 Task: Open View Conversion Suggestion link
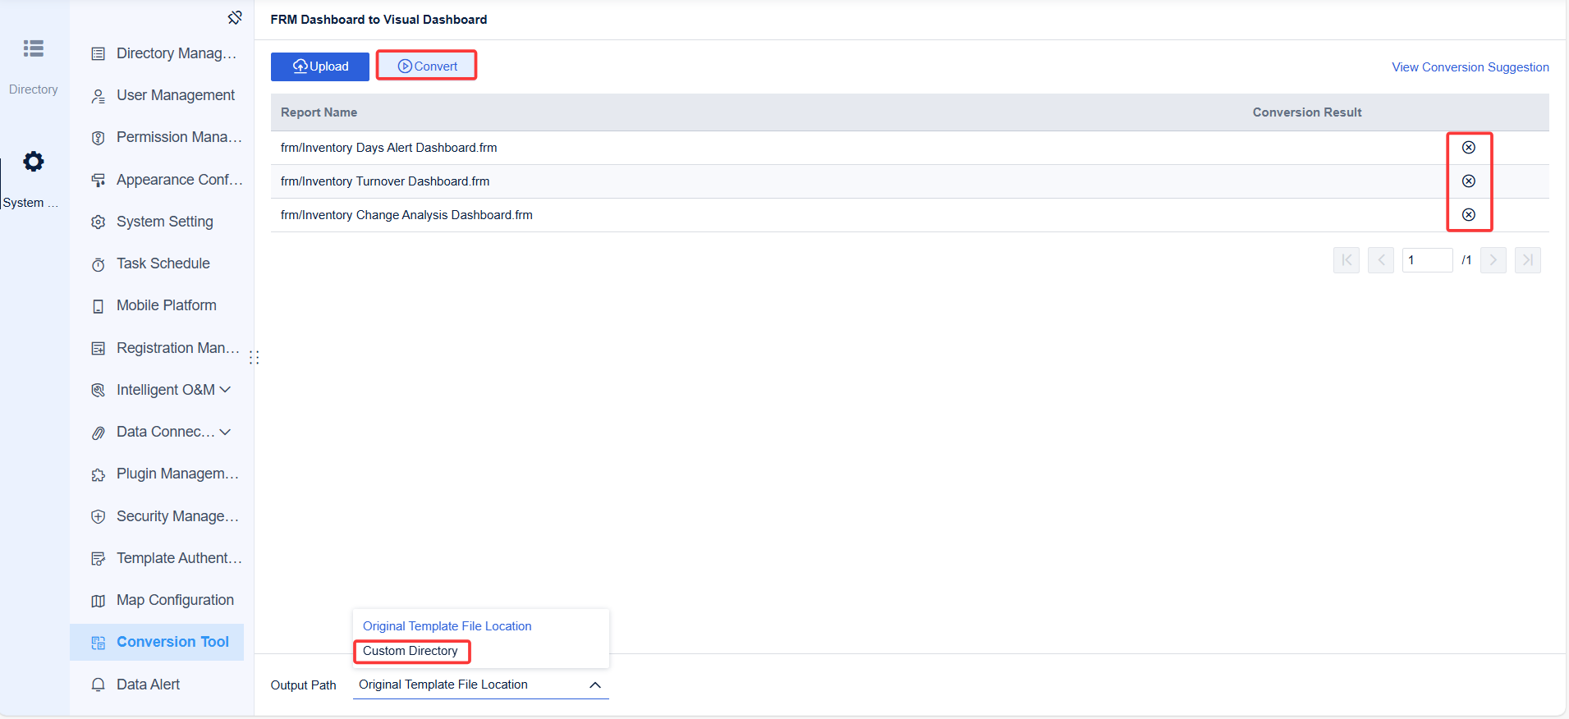[1470, 67]
